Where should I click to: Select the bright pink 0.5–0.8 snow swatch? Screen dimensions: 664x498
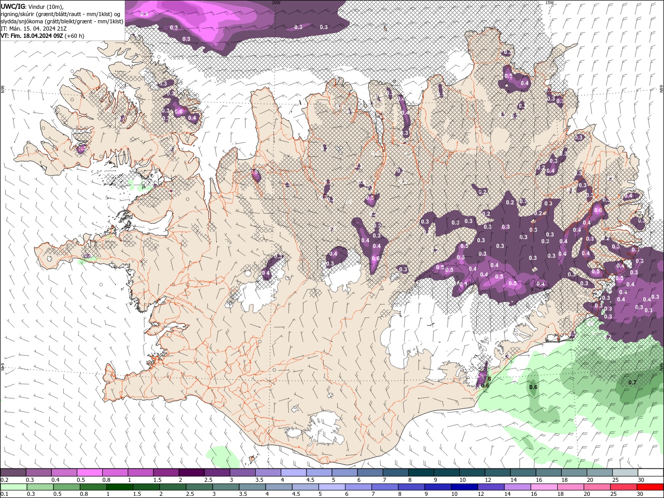90,473
